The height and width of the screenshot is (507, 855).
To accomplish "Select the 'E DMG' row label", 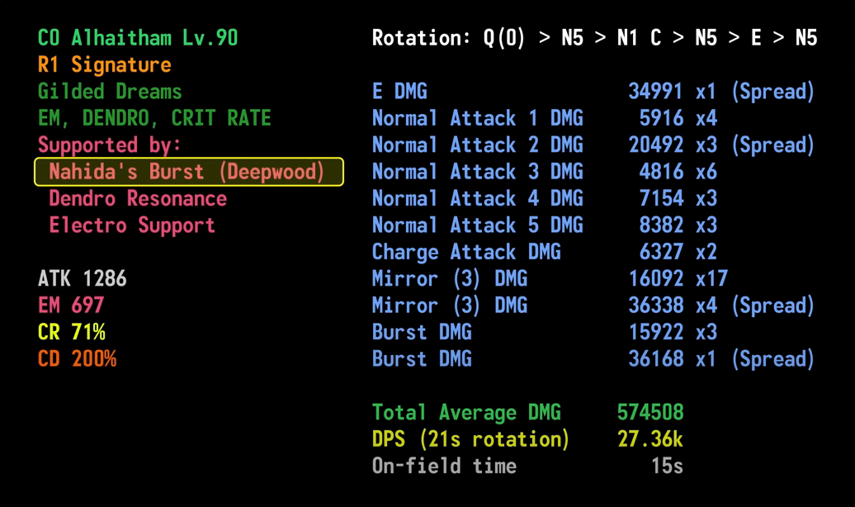I will pos(399,92).
